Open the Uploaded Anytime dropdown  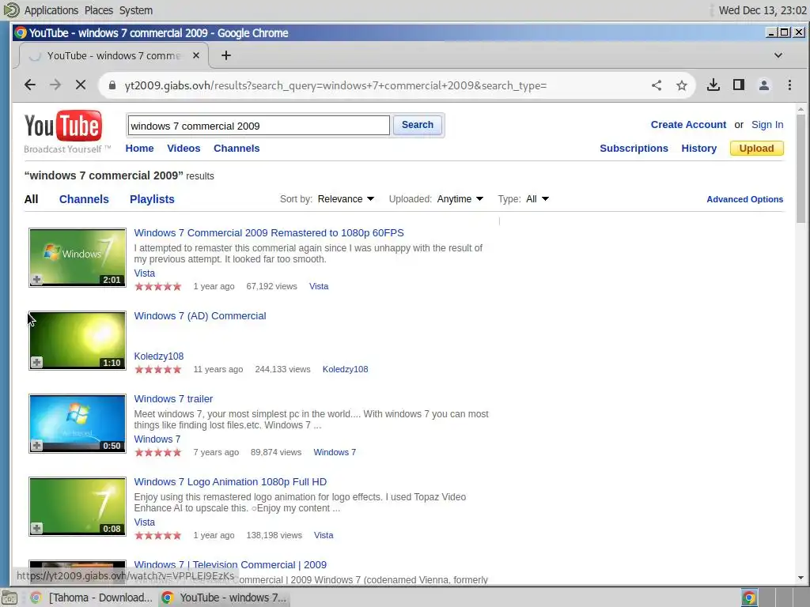click(x=460, y=199)
